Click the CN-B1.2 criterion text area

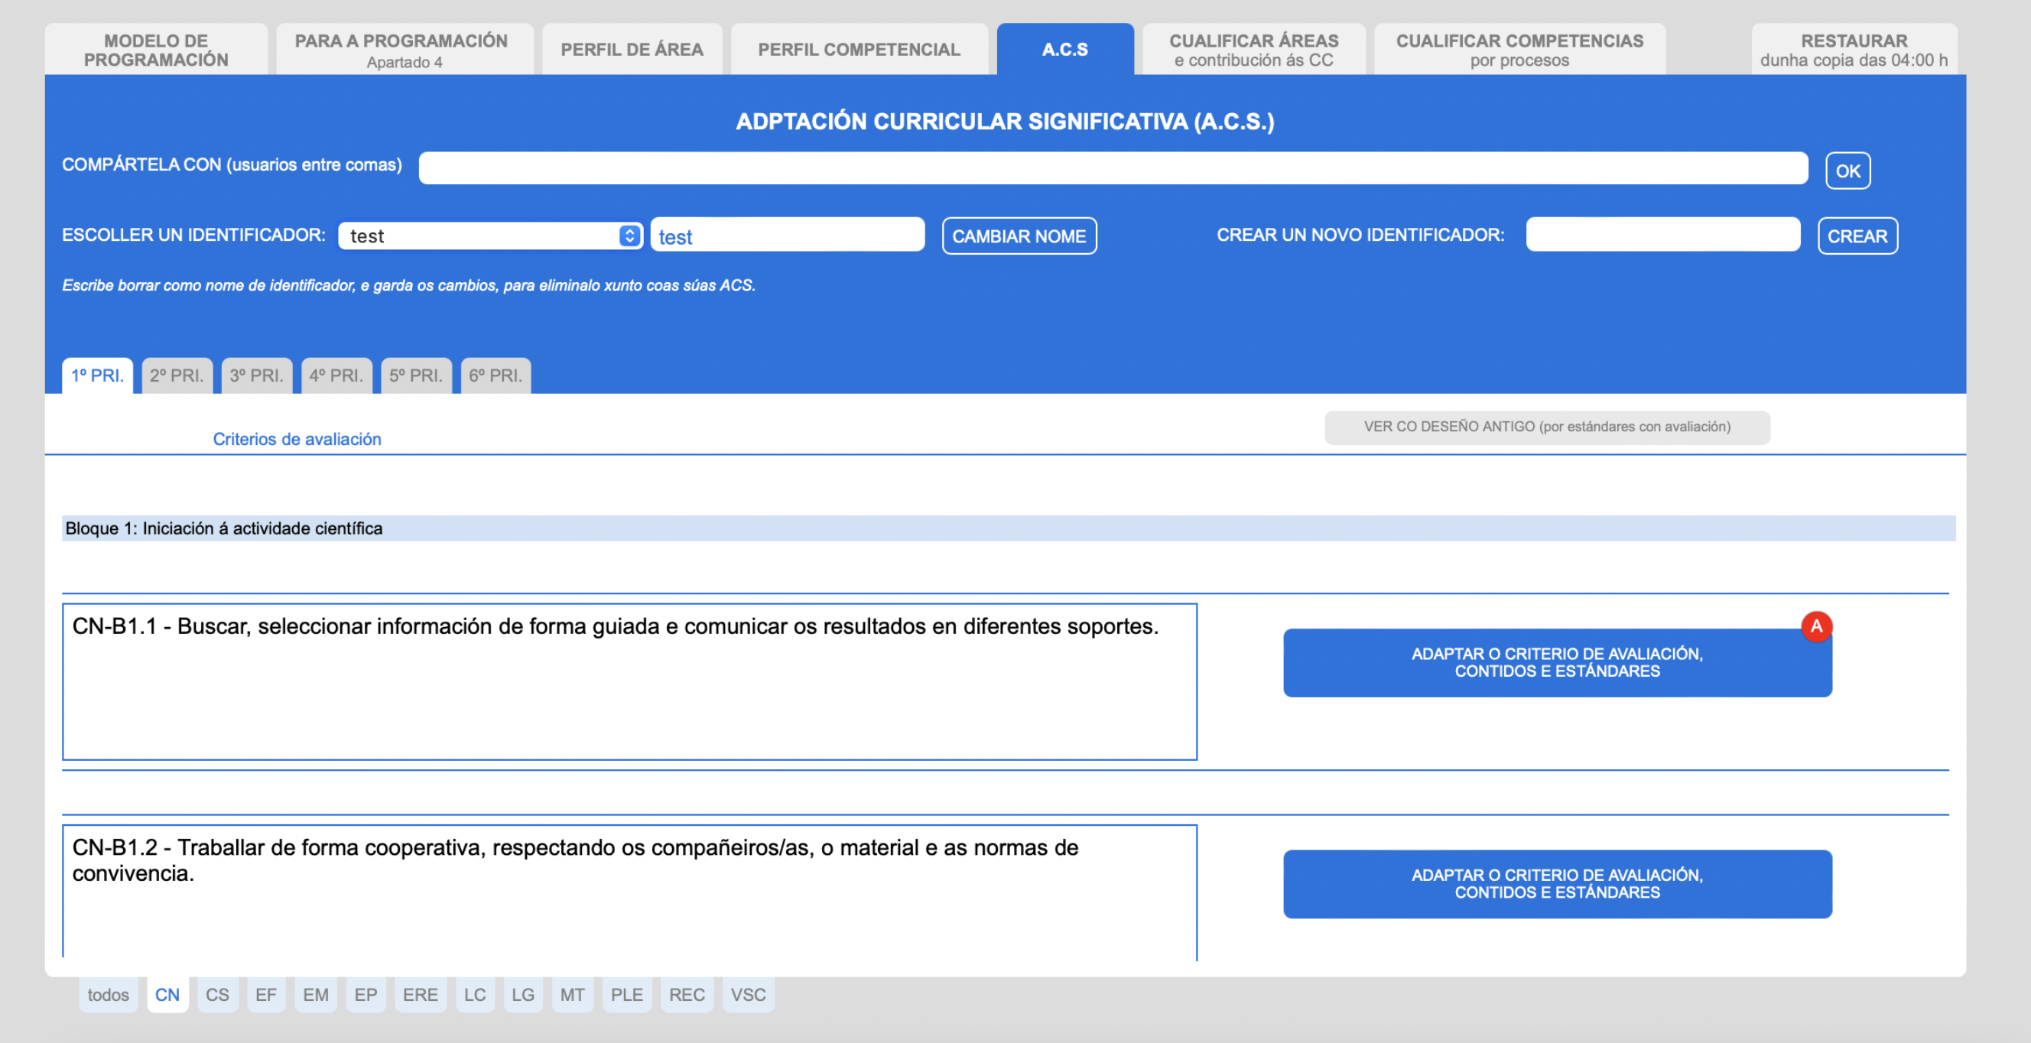coord(629,891)
